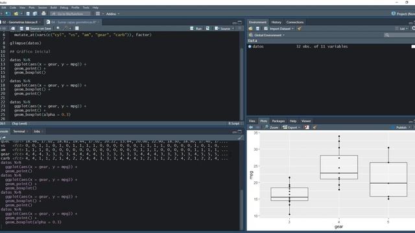This screenshot has width=415, height=233.
Task: Click the save all documents icon
Action: tap(35, 14)
